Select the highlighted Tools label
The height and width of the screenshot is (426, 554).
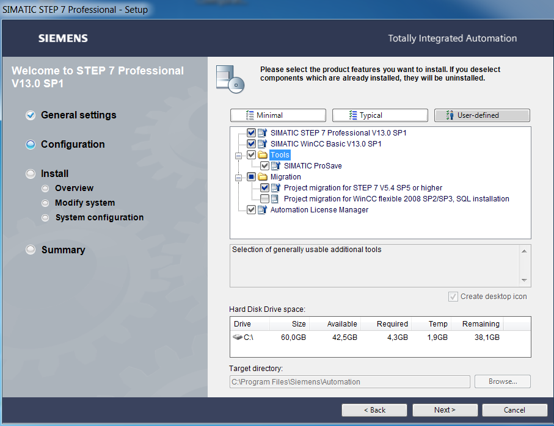point(280,155)
